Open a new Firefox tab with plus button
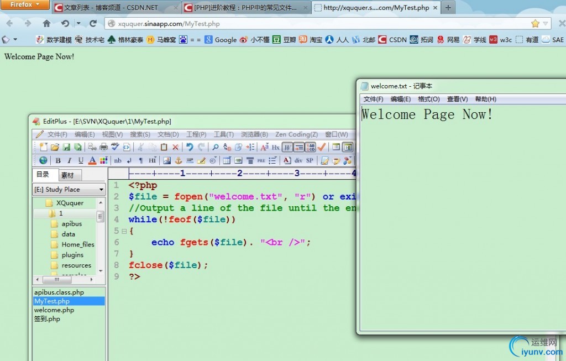The width and height of the screenshot is (566, 361). [448, 7]
